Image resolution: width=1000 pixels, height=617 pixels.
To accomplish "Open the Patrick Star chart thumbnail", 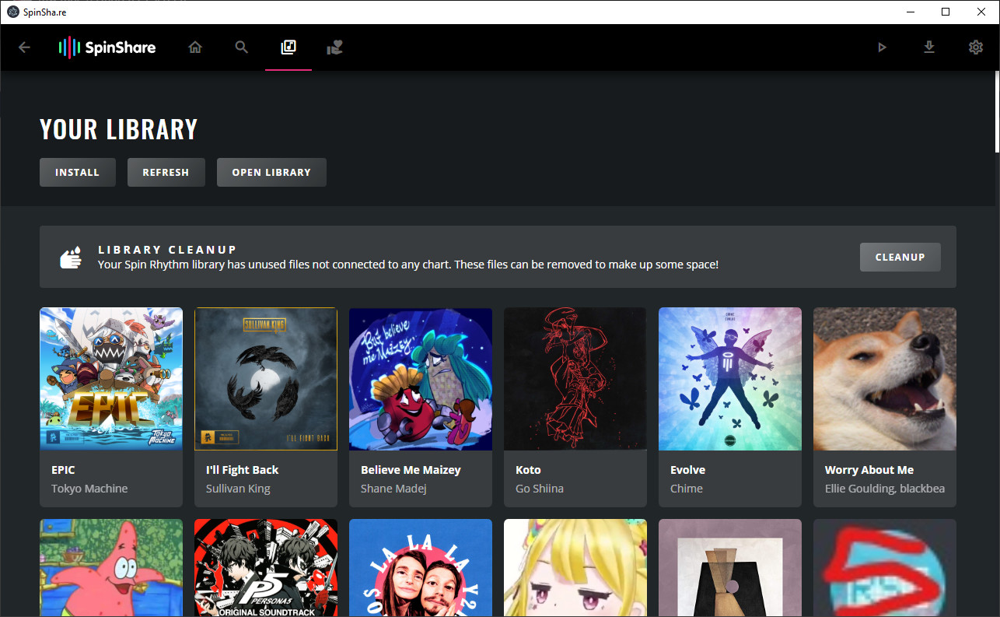I will (x=111, y=568).
